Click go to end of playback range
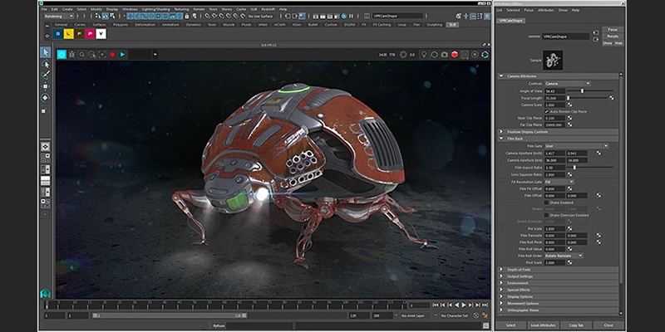Image resolution: width=665 pixels, height=332 pixels. pyautogui.click(x=485, y=305)
